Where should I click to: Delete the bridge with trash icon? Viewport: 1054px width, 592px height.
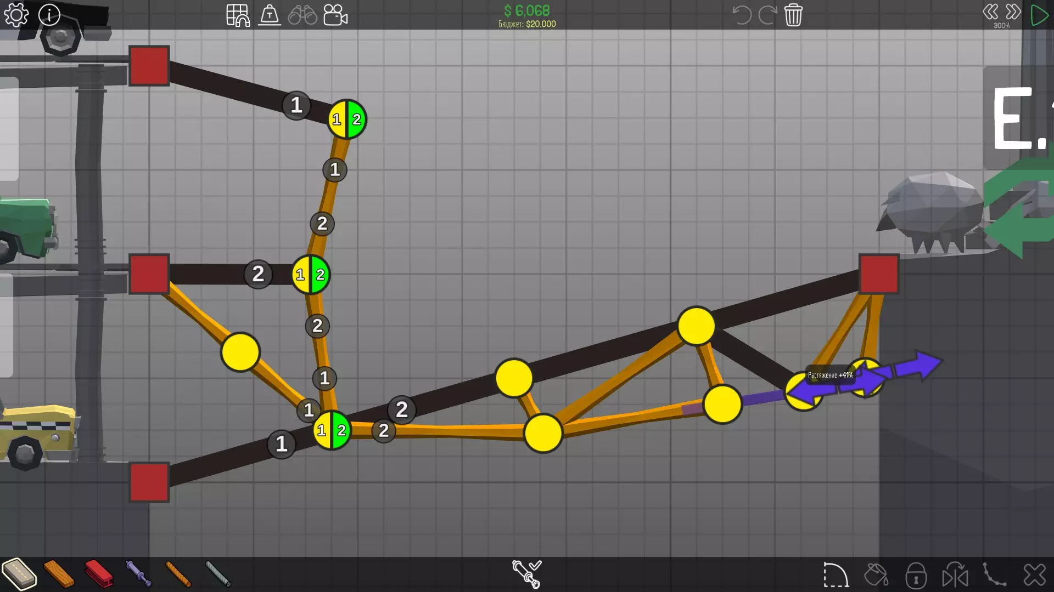click(x=793, y=15)
